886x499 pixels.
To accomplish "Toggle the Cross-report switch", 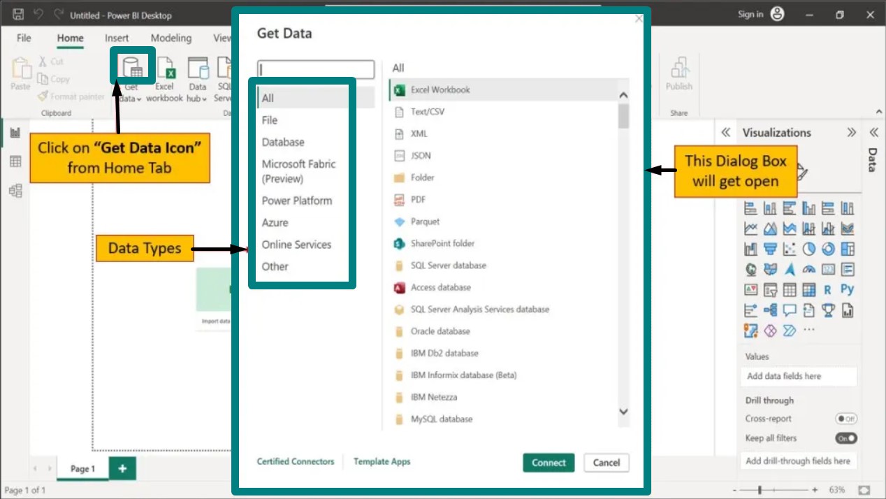I will pyautogui.click(x=846, y=419).
